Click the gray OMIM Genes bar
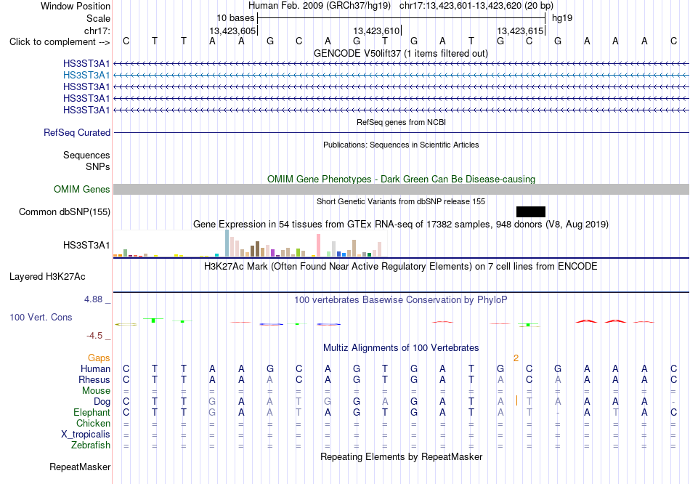This screenshot has height=484, width=690. pyautogui.click(x=401, y=190)
